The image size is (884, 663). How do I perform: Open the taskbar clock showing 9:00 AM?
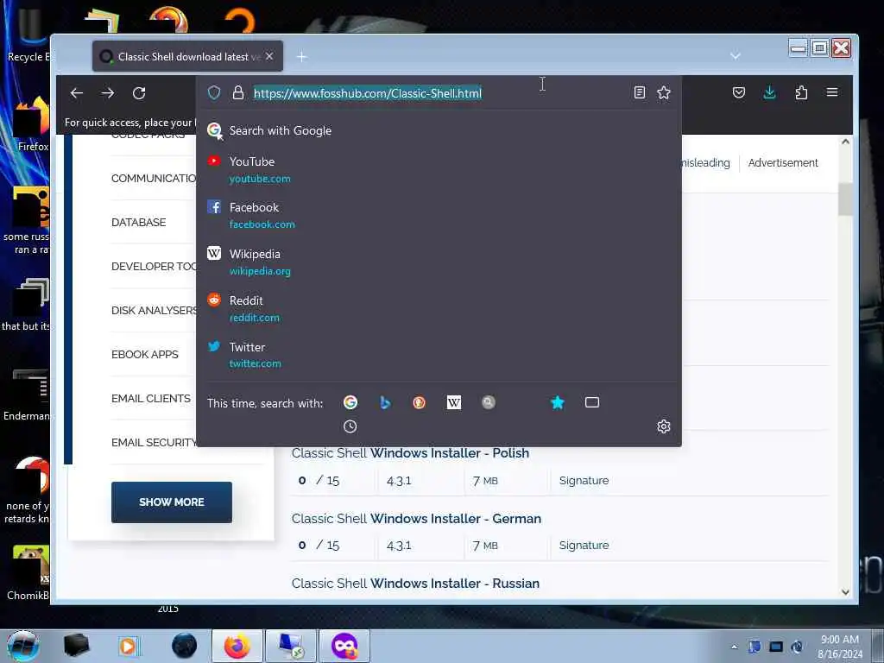coord(840,647)
